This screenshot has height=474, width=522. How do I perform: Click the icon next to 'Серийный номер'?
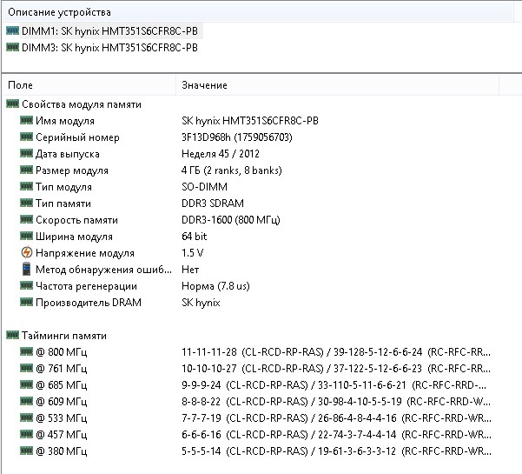click(26, 137)
